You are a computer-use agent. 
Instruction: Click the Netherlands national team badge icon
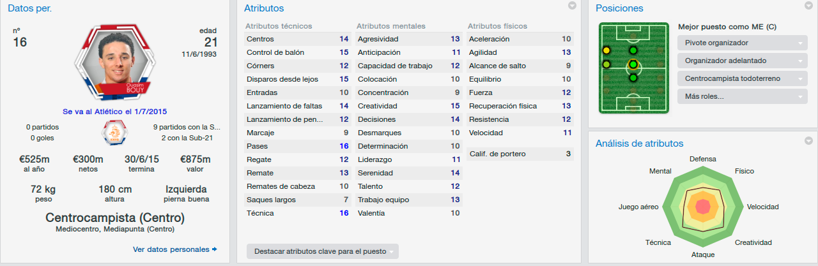point(114,133)
